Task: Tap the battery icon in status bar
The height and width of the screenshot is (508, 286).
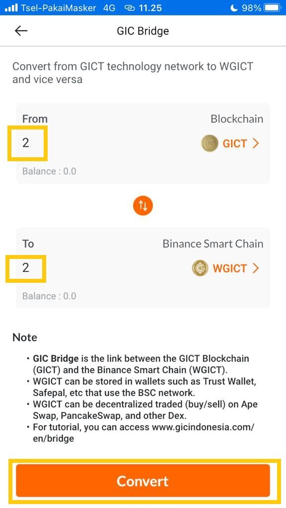Action: pos(272,8)
